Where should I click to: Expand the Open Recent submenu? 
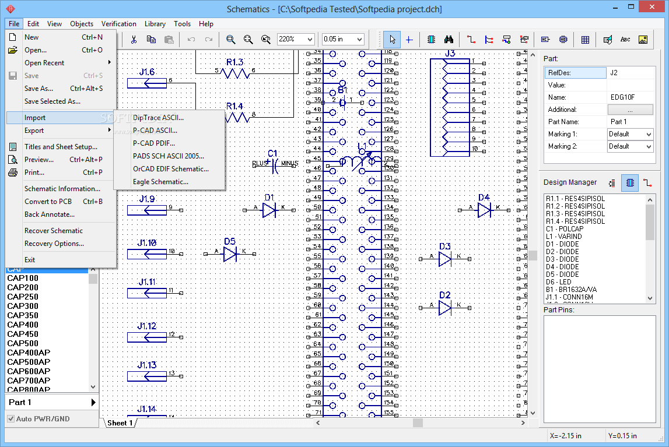pyautogui.click(x=61, y=62)
